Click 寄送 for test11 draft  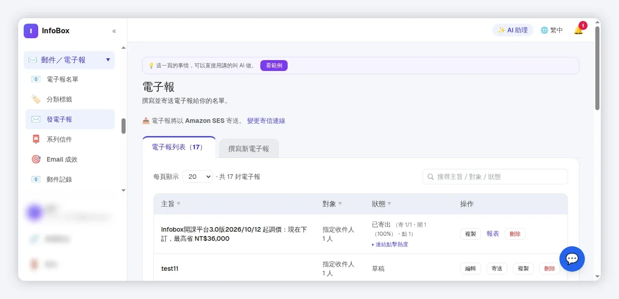(x=497, y=269)
